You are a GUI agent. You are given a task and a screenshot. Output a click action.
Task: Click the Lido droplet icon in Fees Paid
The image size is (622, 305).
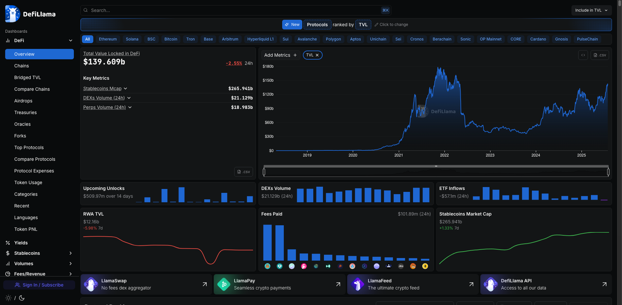tap(352, 266)
